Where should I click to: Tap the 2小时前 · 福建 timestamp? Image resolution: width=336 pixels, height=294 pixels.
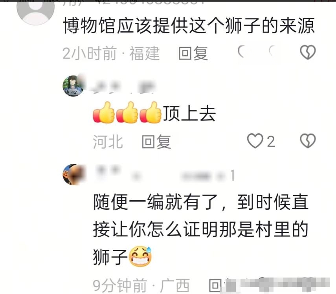point(111,53)
